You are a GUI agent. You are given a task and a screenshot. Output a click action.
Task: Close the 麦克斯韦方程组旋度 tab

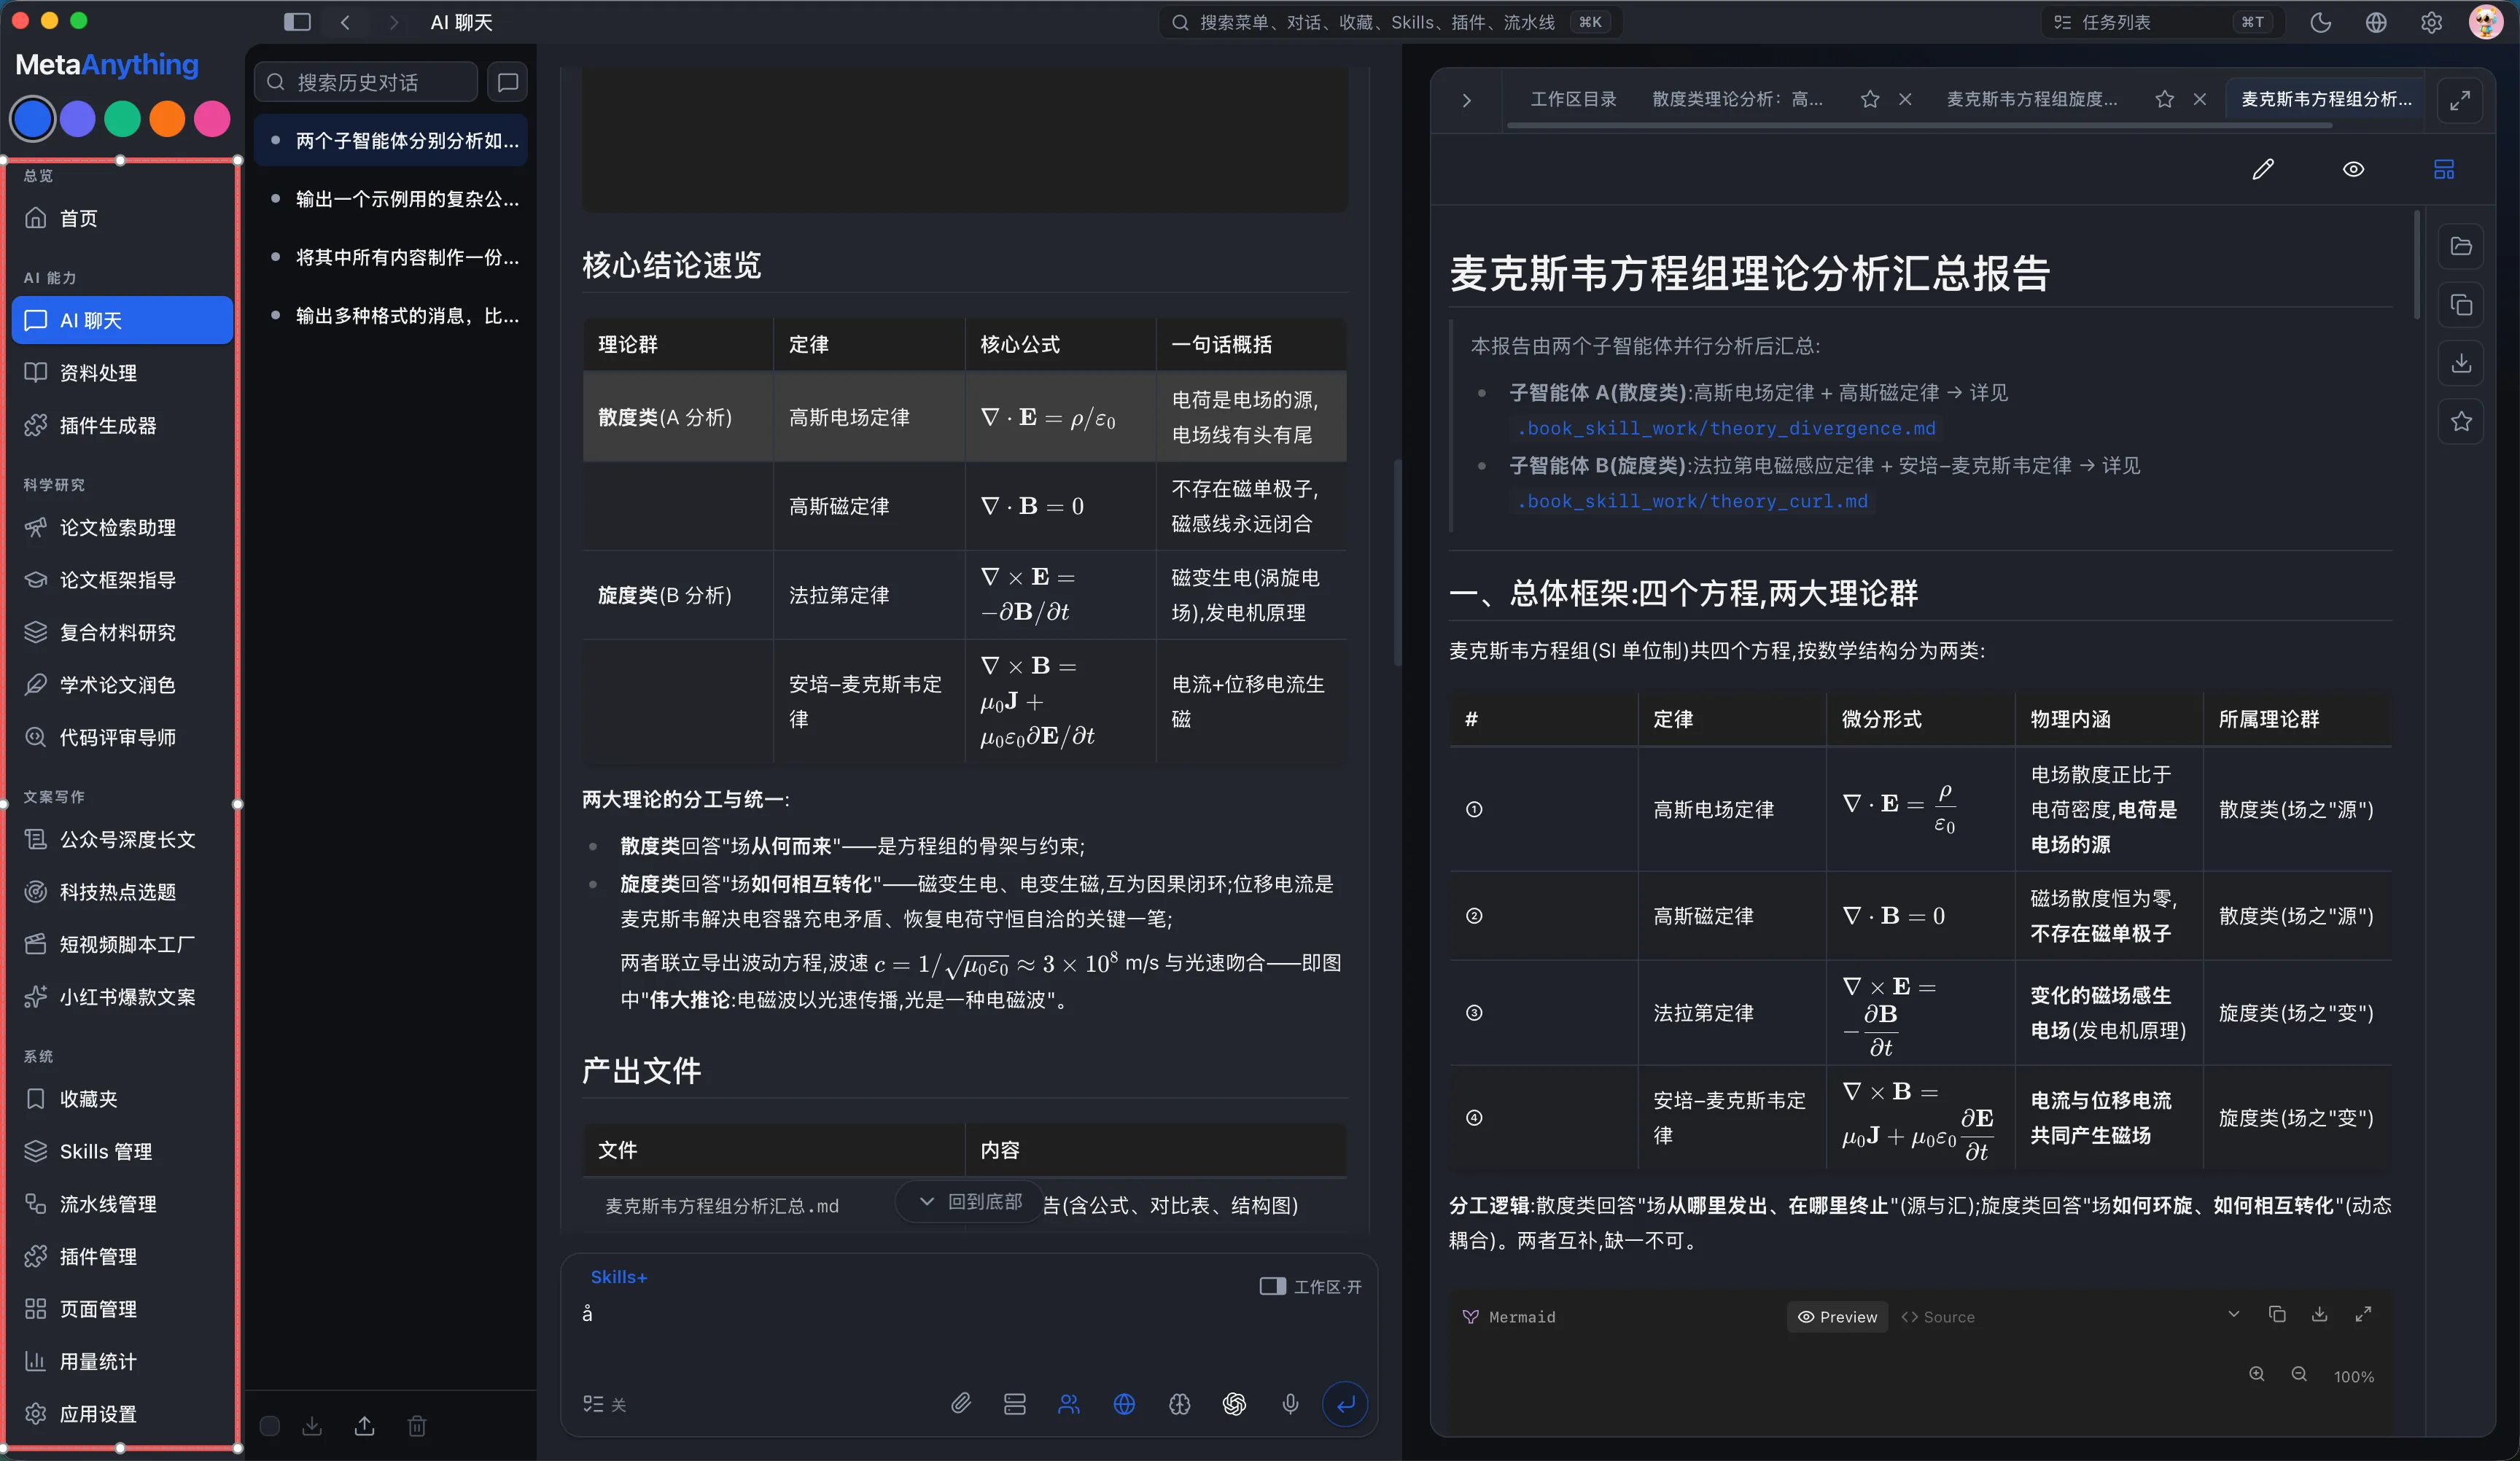(2199, 99)
